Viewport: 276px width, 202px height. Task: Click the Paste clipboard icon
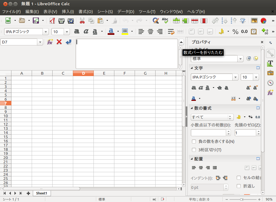(x=100, y=21)
